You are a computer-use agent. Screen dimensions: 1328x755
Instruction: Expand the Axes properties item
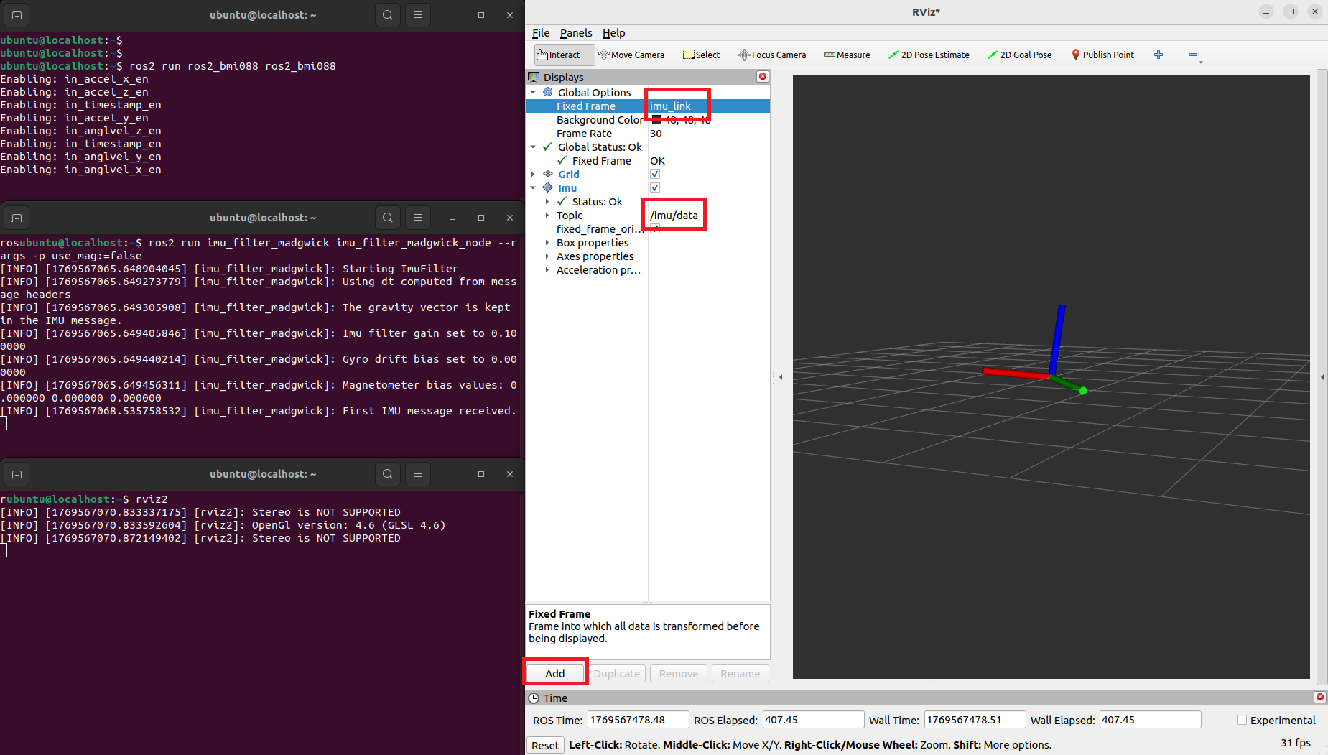pos(547,256)
